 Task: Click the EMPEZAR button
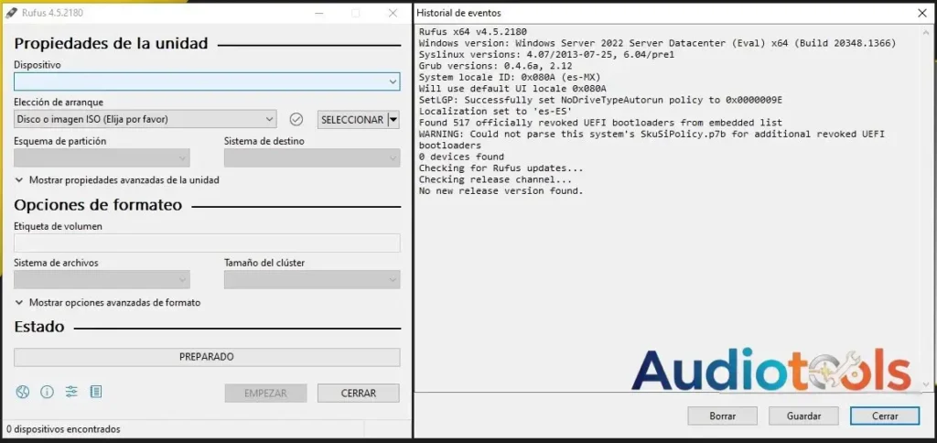pos(266,394)
